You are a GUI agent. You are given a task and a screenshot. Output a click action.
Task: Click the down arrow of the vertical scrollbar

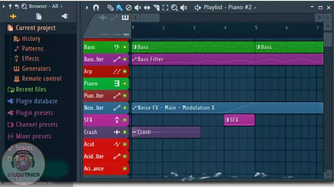(328, 174)
